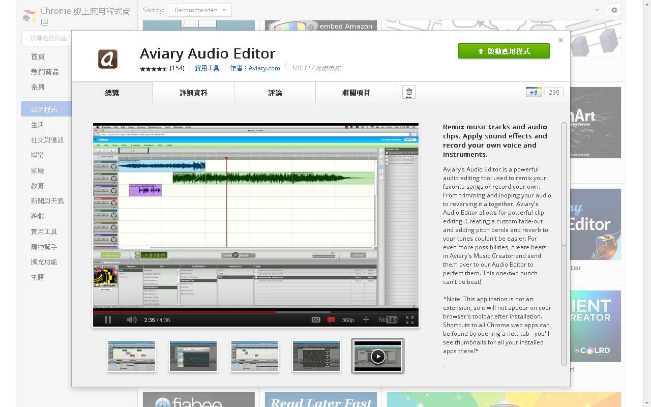Click the Google +1 button

(x=534, y=92)
